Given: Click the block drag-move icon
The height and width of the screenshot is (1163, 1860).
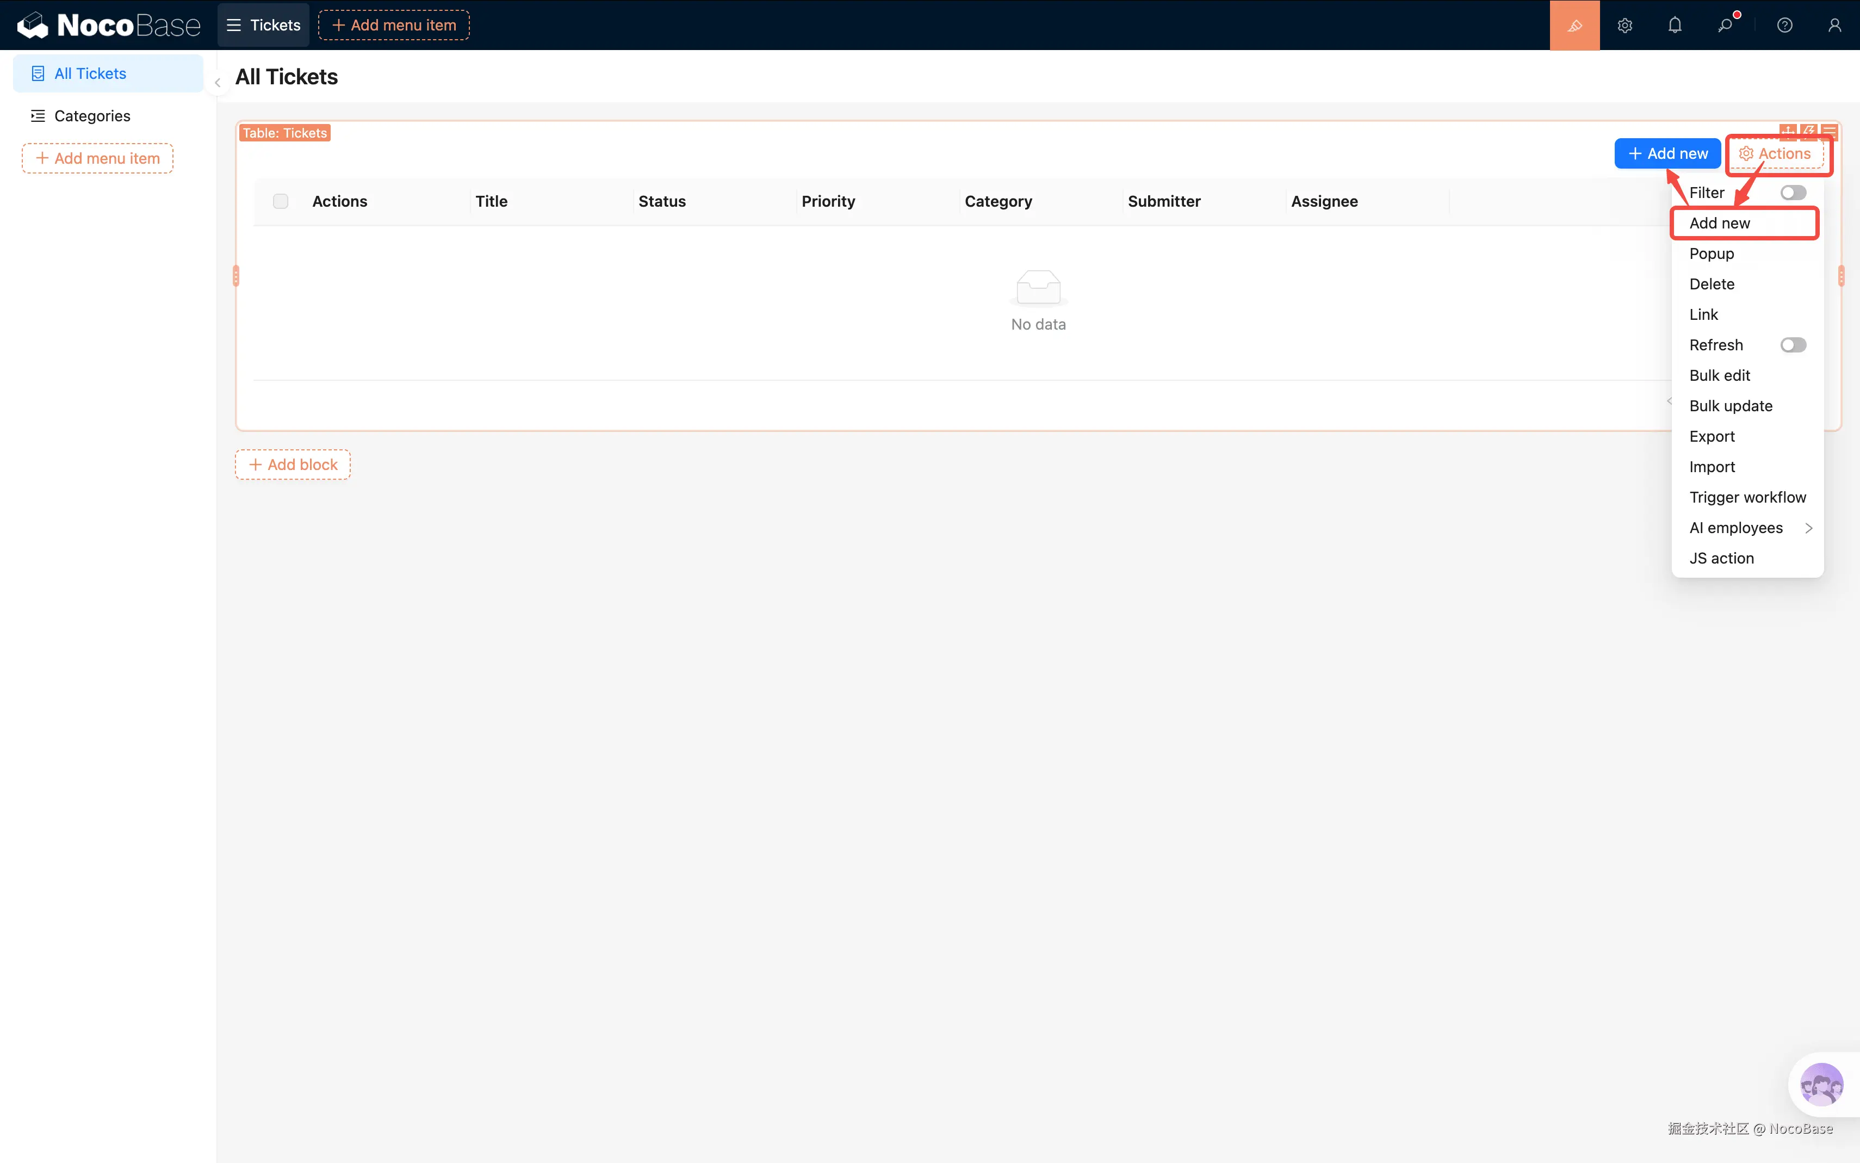Looking at the screenshot, I should point(1788,131).
